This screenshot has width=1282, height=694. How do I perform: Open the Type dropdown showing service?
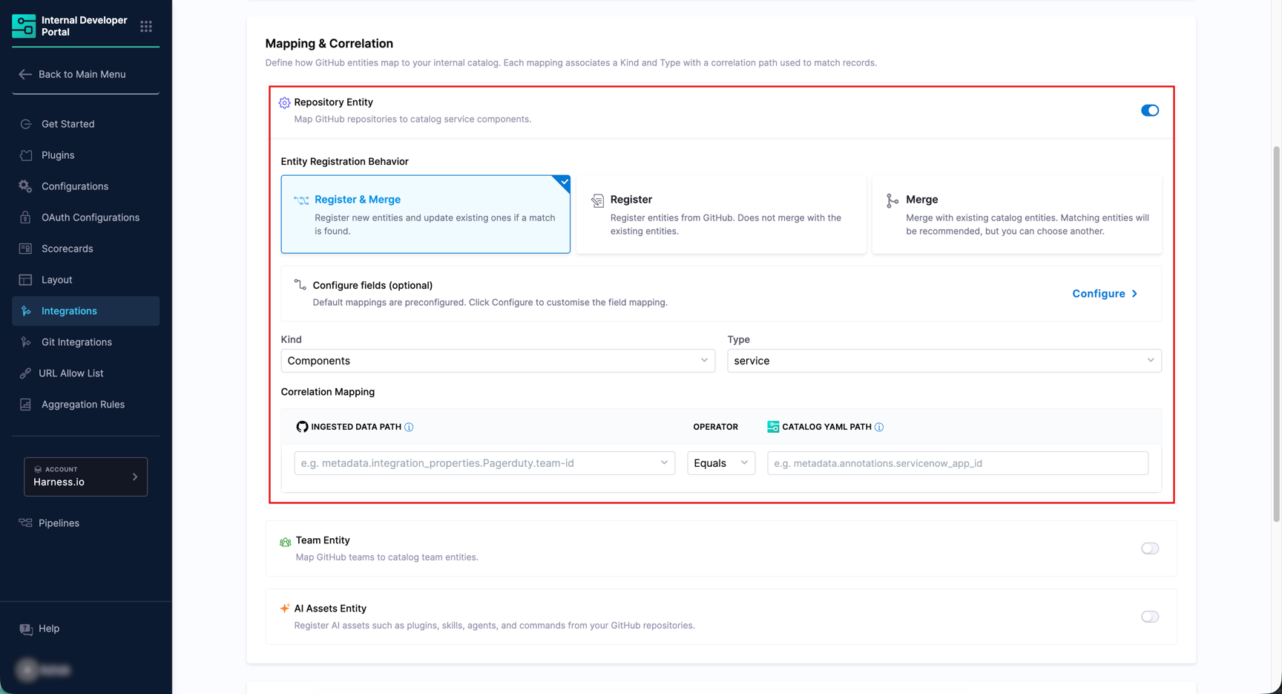point(944,361)
